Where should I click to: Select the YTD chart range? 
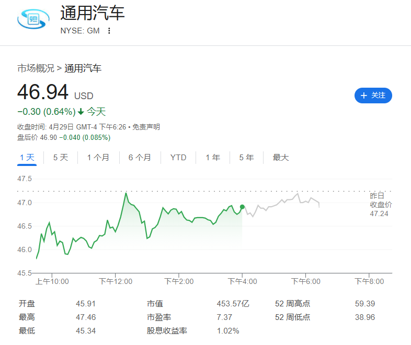click(x=178, y=158)
